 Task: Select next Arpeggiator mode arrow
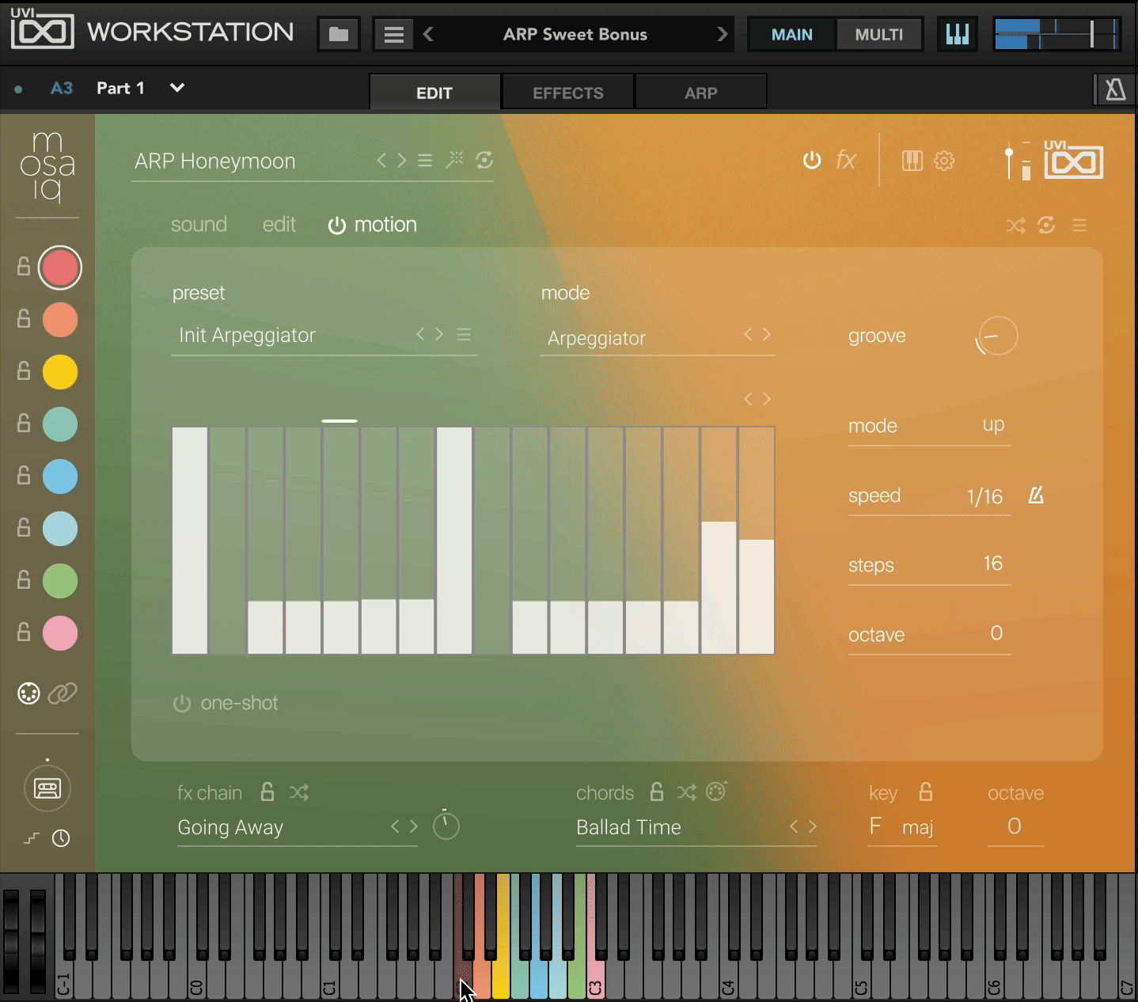point(767,334)
